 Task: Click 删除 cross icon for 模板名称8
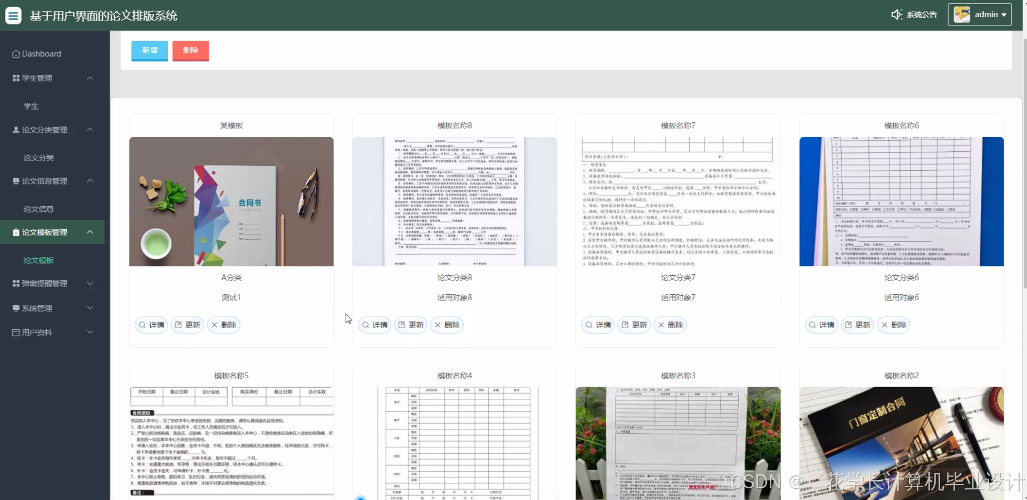click(438, 325)
